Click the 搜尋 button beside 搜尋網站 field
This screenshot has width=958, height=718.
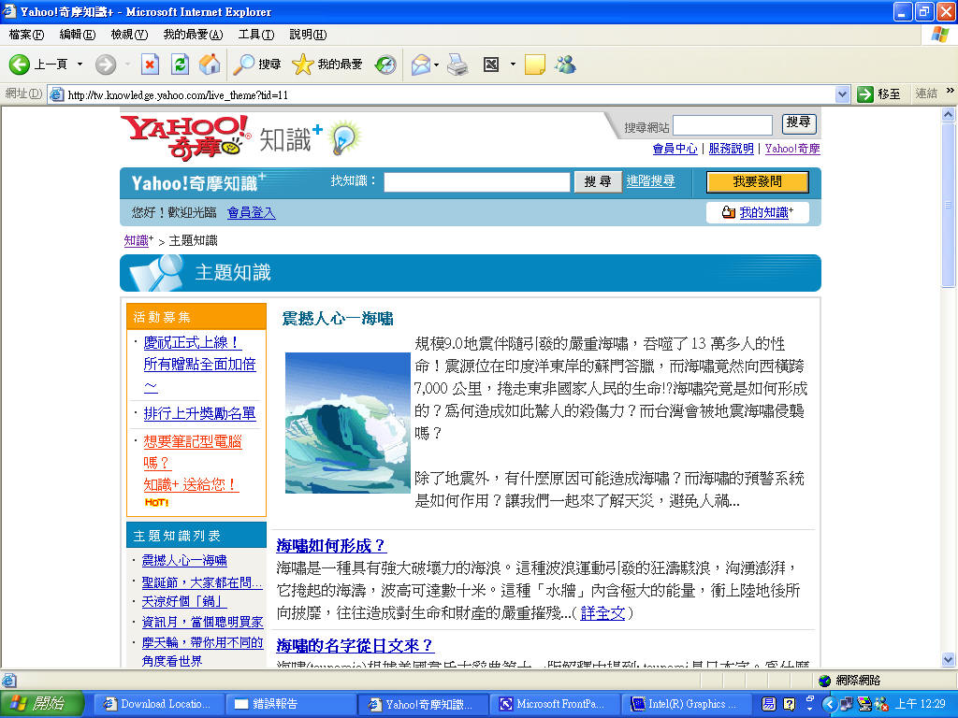pos(799,123)
